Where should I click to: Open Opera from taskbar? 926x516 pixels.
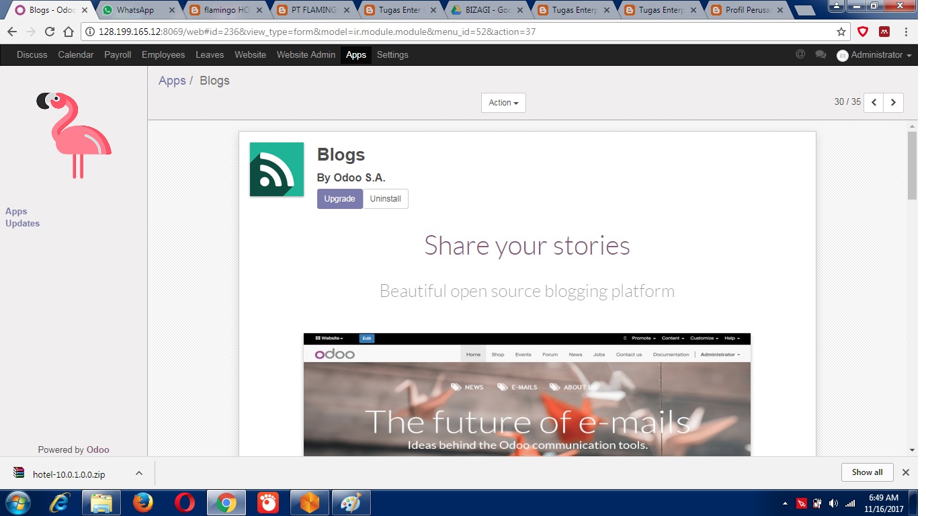click(185, 503)
